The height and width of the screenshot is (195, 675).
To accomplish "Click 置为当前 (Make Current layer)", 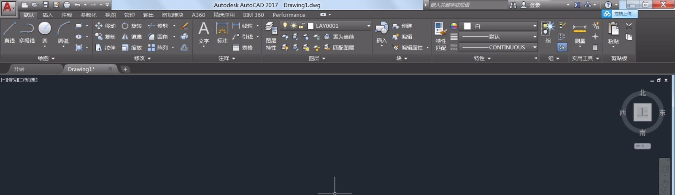I will pyautogui.click(x=339, y=37).
